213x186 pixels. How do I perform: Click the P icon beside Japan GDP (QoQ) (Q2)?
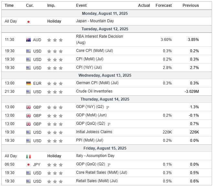(x=109, y=165)
